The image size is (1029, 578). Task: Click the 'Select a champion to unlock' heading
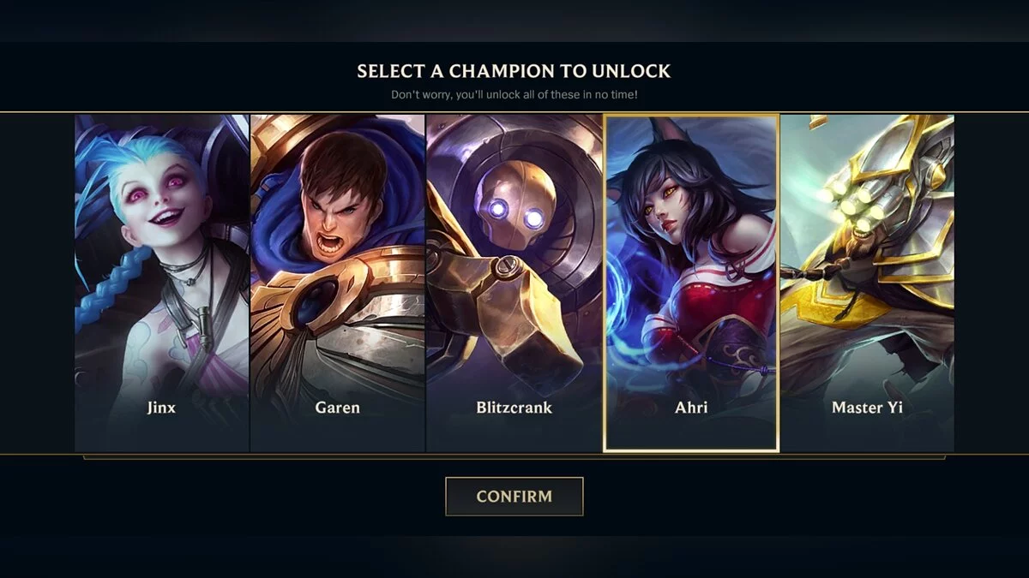click(x=514, y=71)
